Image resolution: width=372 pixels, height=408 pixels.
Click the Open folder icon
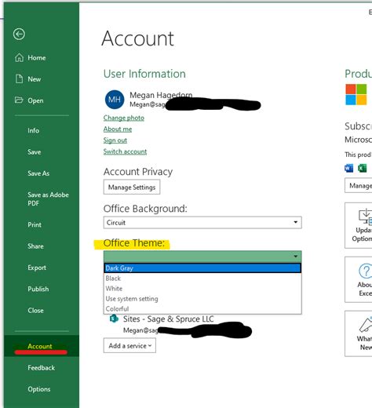pos(19,100)
